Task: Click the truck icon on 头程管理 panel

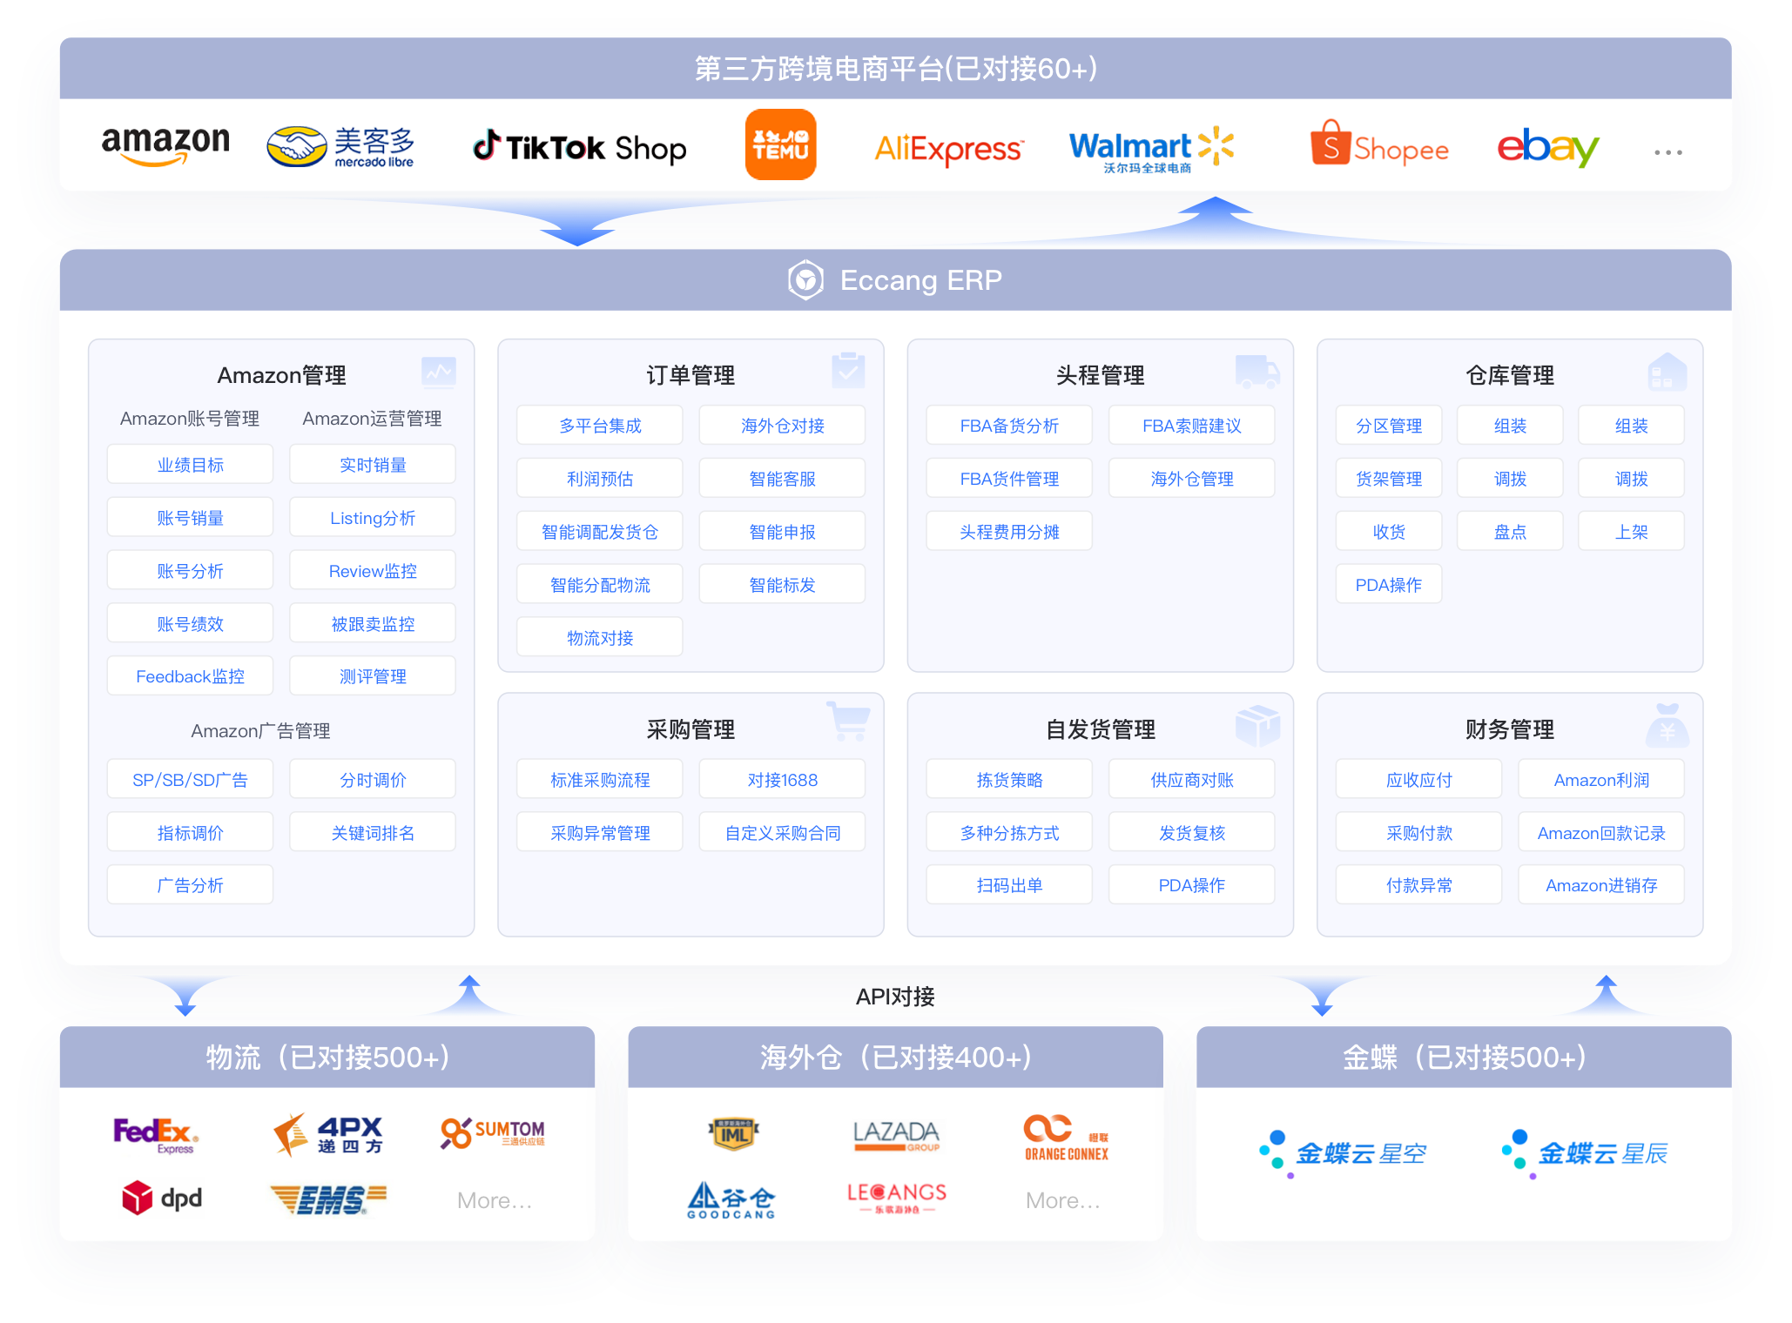Action: [x=1257, y=371]
